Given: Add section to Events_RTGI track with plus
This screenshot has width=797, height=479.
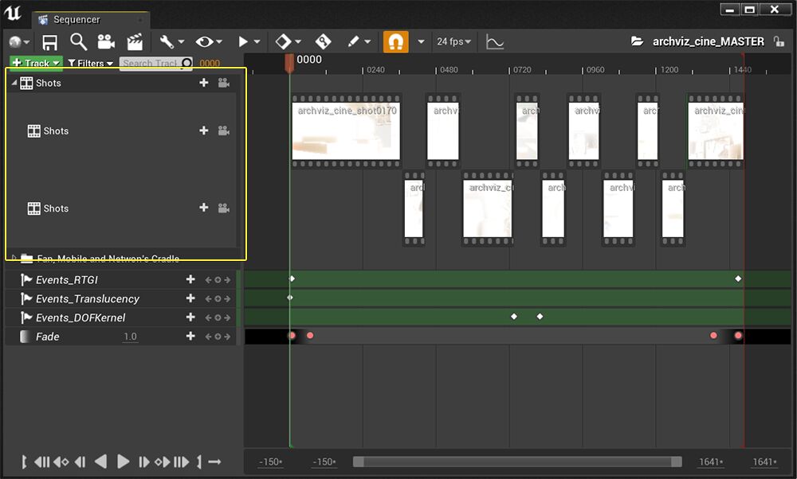Looking at the screenshot, I should click(x=190, y=279).
